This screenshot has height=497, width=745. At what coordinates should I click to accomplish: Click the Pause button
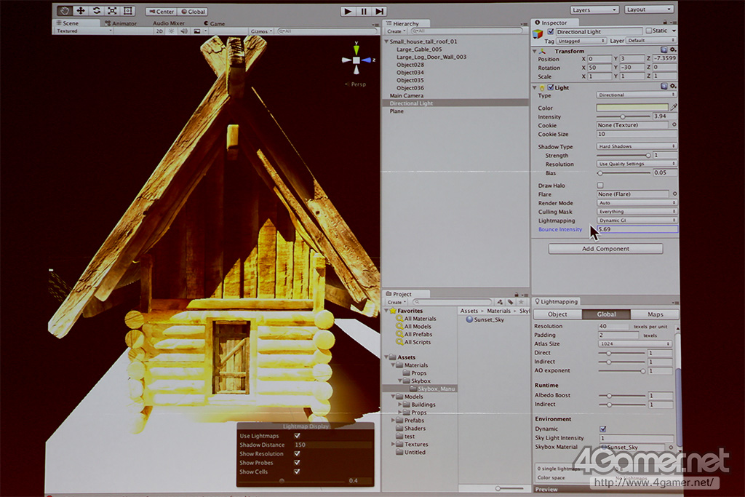364,12
